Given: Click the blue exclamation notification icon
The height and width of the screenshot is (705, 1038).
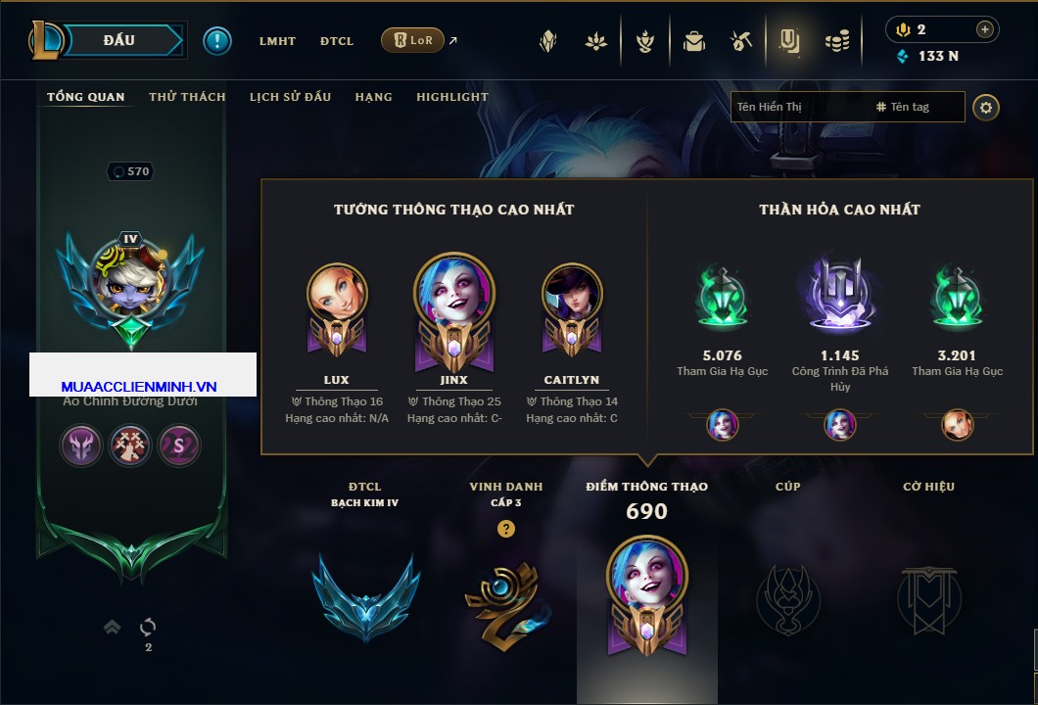Looking at the screenshot, I should (217, 41).
